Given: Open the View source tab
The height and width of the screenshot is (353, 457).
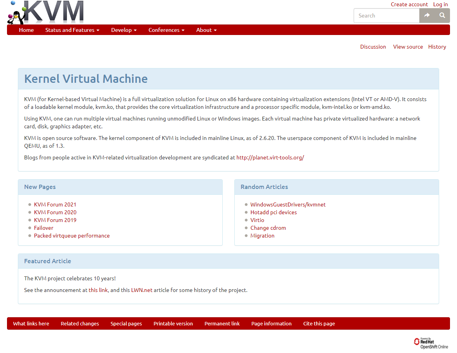Looking at the screenshot, I should click(x=408, y=47).
